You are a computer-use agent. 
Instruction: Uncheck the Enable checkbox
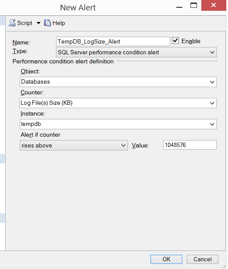tap(175, 41)
